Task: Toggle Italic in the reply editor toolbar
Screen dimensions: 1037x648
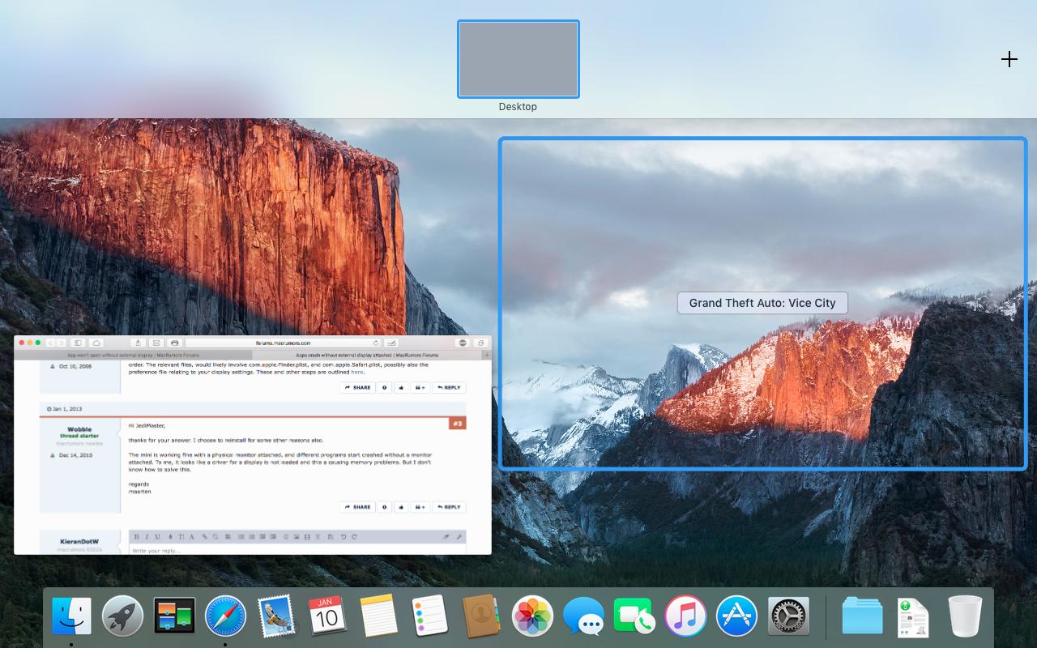Action: [x=147, y=537]
